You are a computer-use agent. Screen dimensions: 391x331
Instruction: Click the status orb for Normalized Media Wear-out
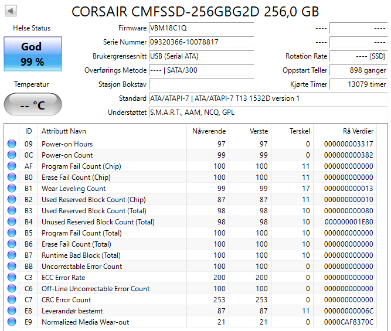tap(12, 322)
